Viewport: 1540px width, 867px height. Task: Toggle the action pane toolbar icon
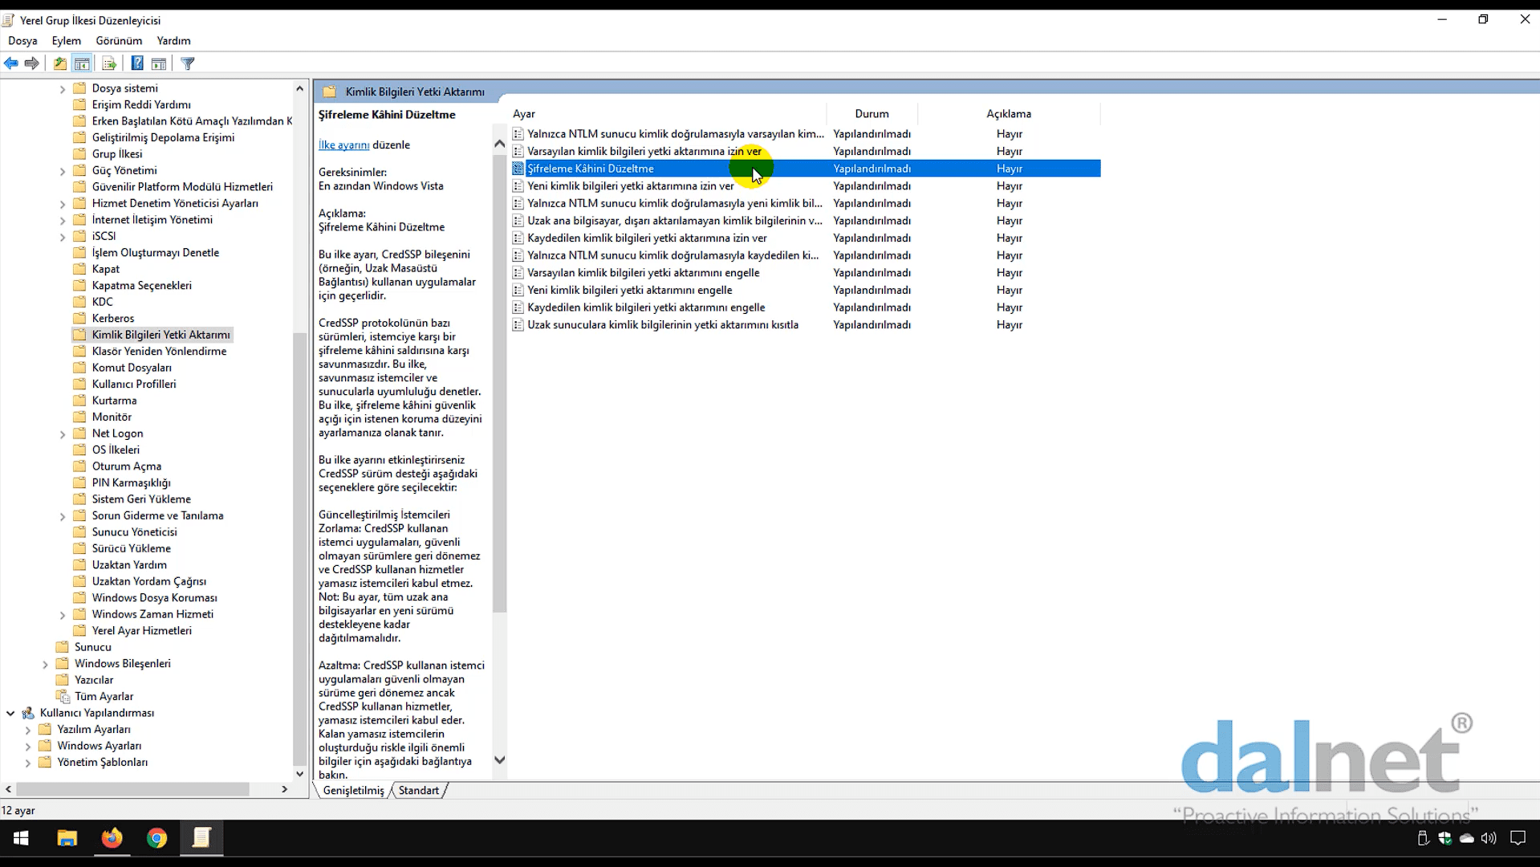[159, 63]
